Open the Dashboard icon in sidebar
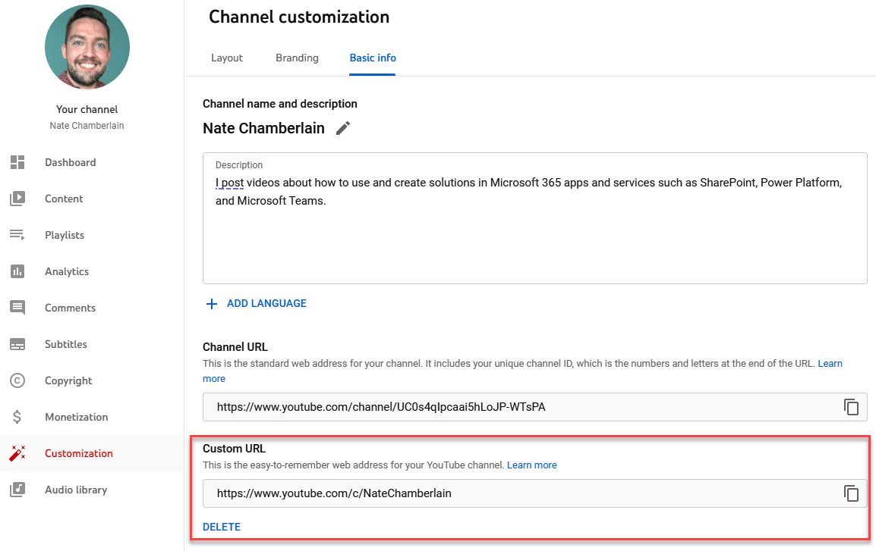Viewport: 876px width, 551px height. [x=17, y=162]
